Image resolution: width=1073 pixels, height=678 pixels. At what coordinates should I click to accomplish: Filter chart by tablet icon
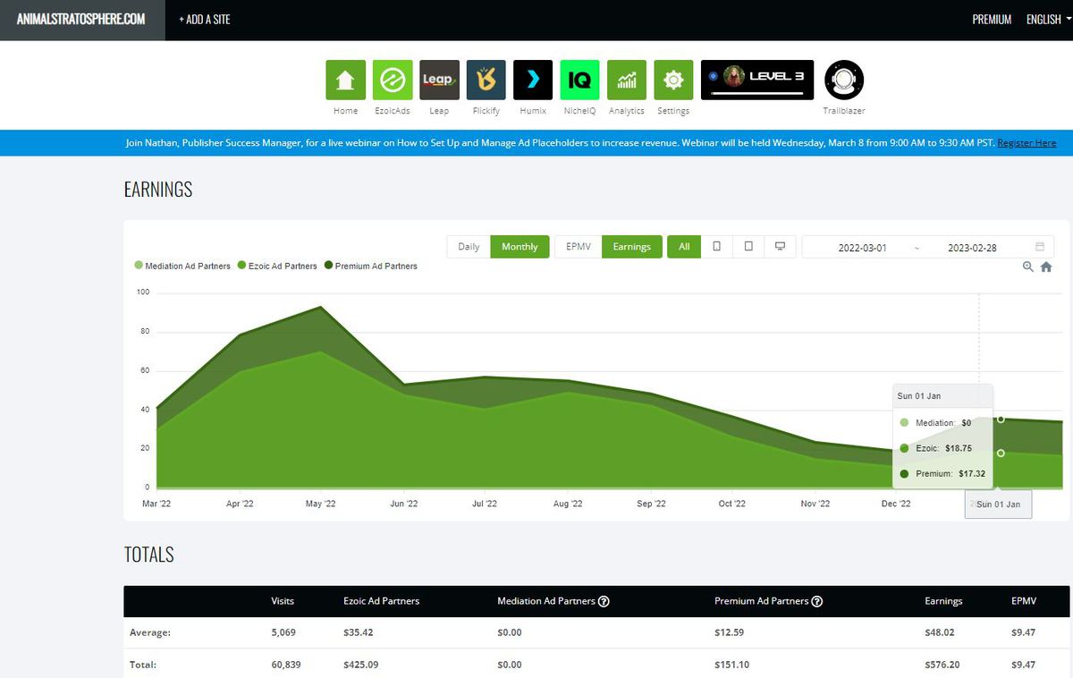pyautogui.click(x=748, y=247)
